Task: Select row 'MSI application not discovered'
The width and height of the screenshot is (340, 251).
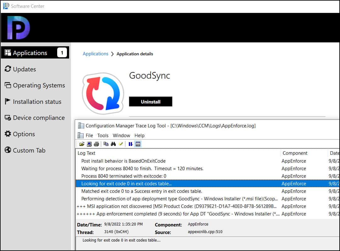Action: (208, 206)
